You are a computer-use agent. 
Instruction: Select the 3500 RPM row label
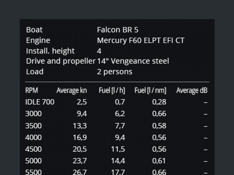pos(33,126)
